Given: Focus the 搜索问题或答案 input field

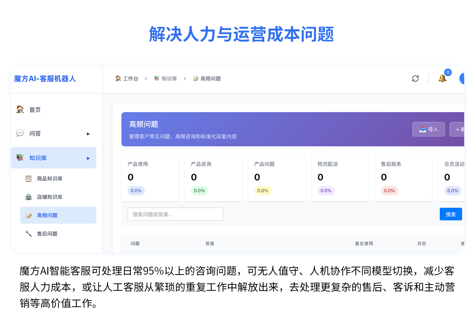Looking at the screenshot, I should pos(175,214).
